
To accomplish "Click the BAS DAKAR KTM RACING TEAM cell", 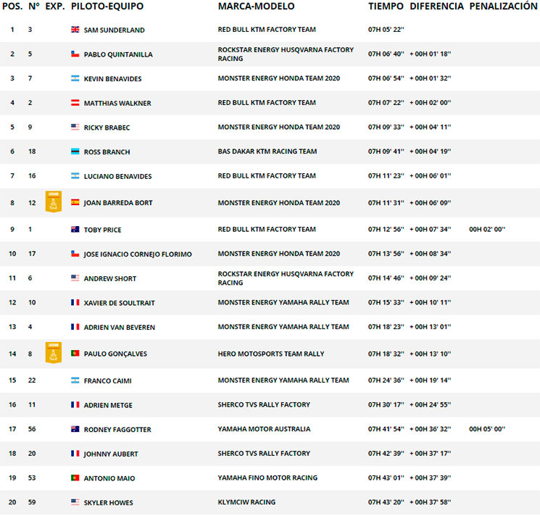I will 267,151.
